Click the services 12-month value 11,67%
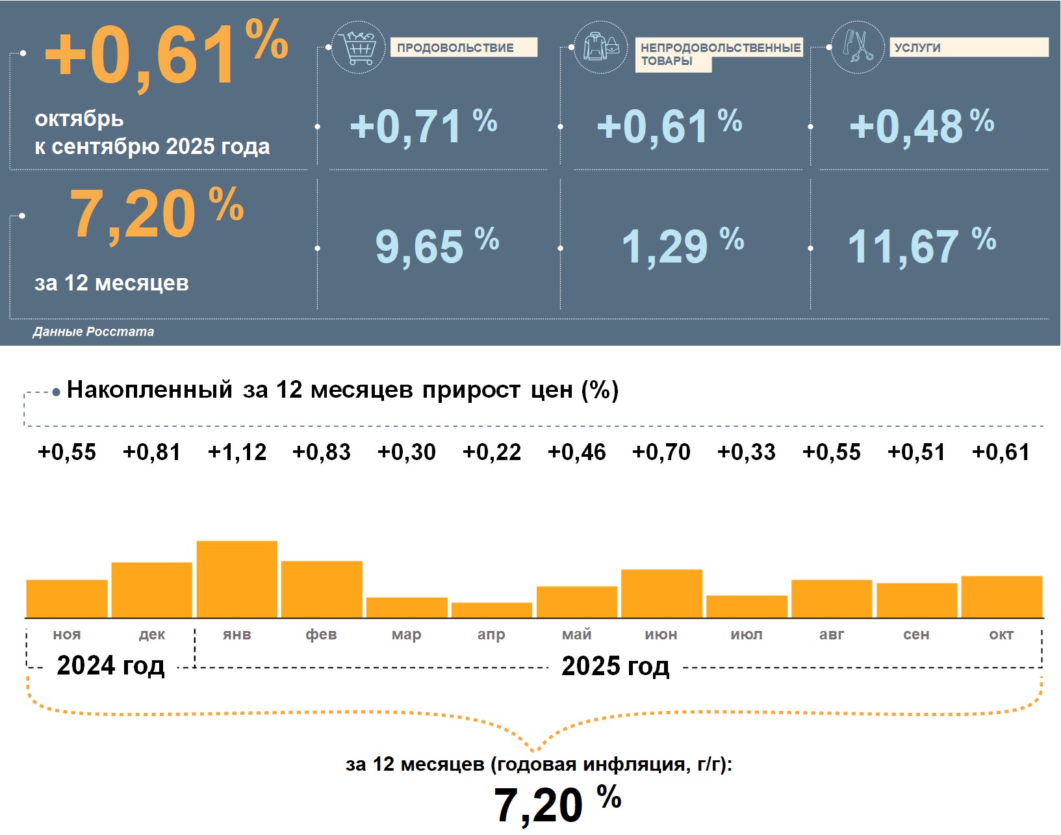Viewport: 1061px width, 835px height. [921, 246]
